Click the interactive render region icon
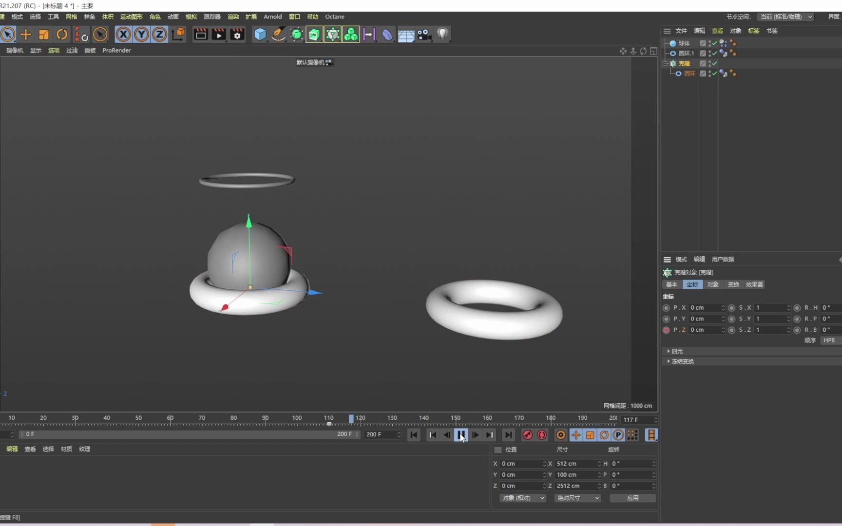This screenshot has height=526, width=842. pos(200,34)
